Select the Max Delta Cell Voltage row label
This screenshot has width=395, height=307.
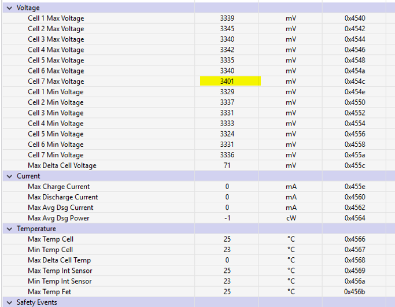[62, 166]
